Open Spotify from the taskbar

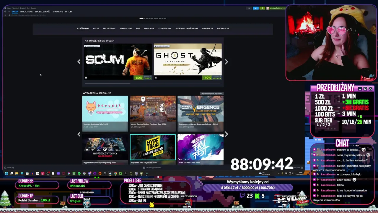pyautogui.click(x=79, y=173)
